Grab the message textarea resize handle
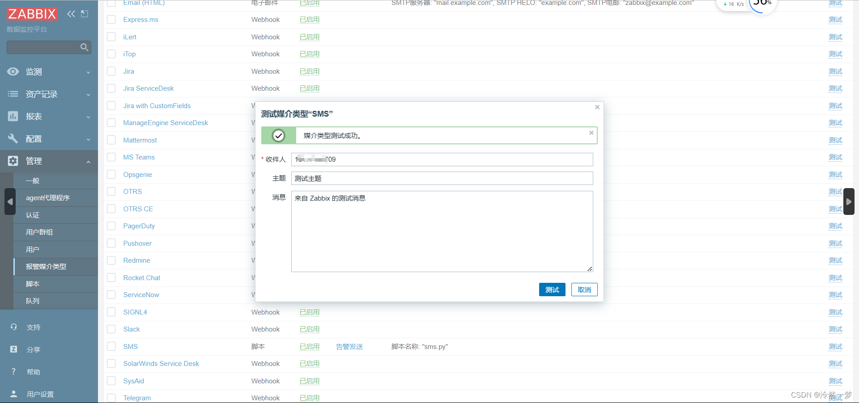This screenshot has width=859, height=403. click(x=590, y=269)
